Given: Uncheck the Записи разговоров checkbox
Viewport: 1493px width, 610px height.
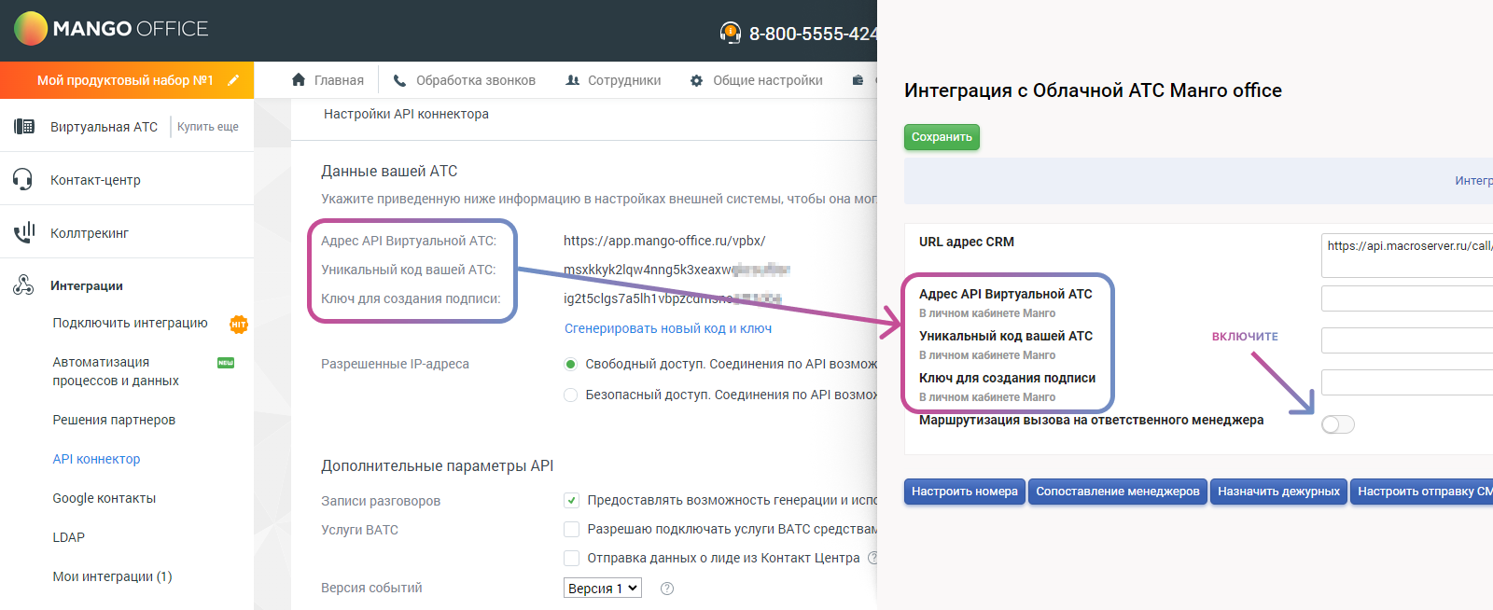Looking at the screenshot, I should coord(571,500).
